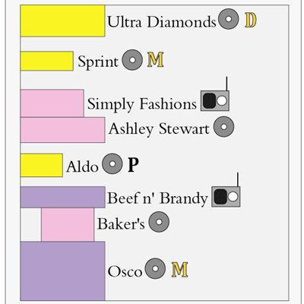Click the disc icon next to Baker's
This screenshot has width=304, height=304.
tap(159, 222)
